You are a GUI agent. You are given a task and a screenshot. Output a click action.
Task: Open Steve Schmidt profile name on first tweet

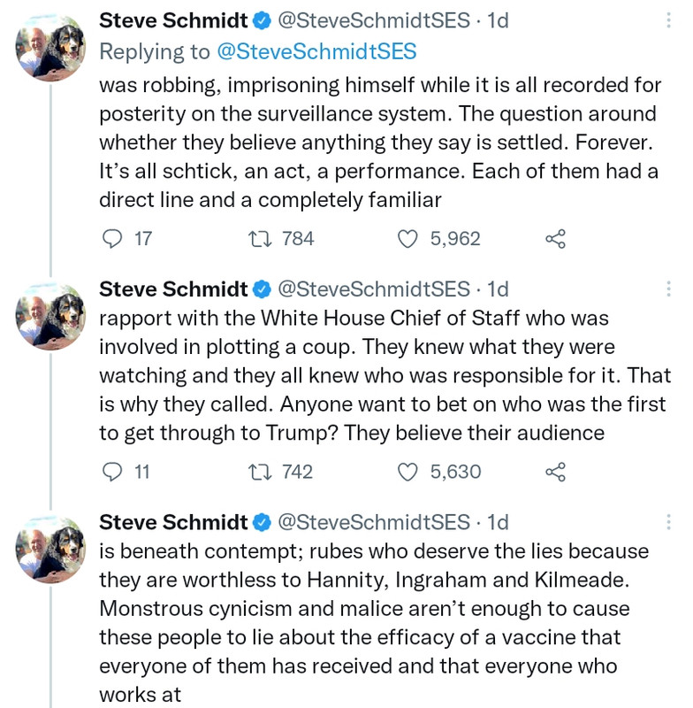coord(173,20)
